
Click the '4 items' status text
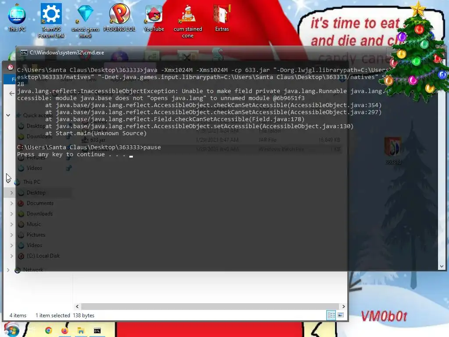point(18,315)
